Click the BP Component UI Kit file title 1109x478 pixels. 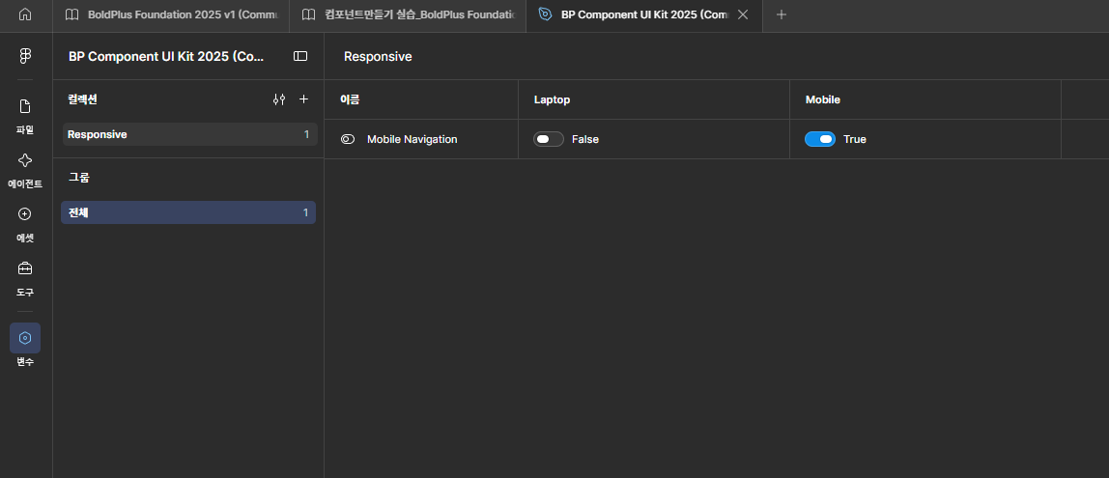tap(166, 57)
